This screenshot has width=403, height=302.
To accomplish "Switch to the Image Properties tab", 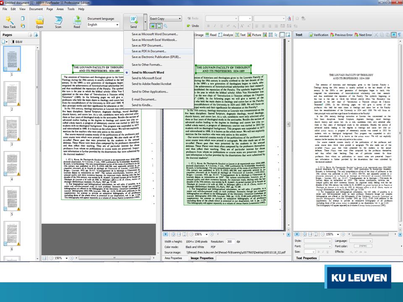I will (x=202, y=258).
